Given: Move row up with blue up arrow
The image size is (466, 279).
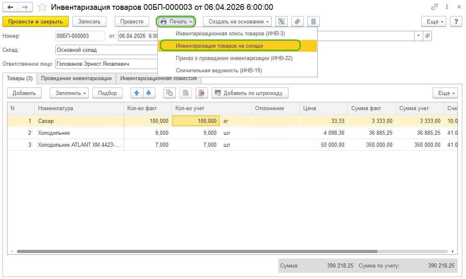Looking at the screenshot, I should (137, 93).
